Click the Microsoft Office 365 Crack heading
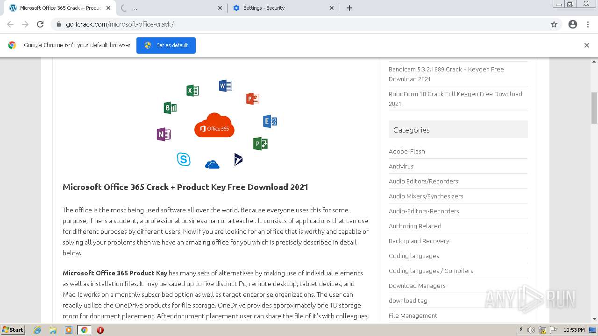 pos(185,187)
